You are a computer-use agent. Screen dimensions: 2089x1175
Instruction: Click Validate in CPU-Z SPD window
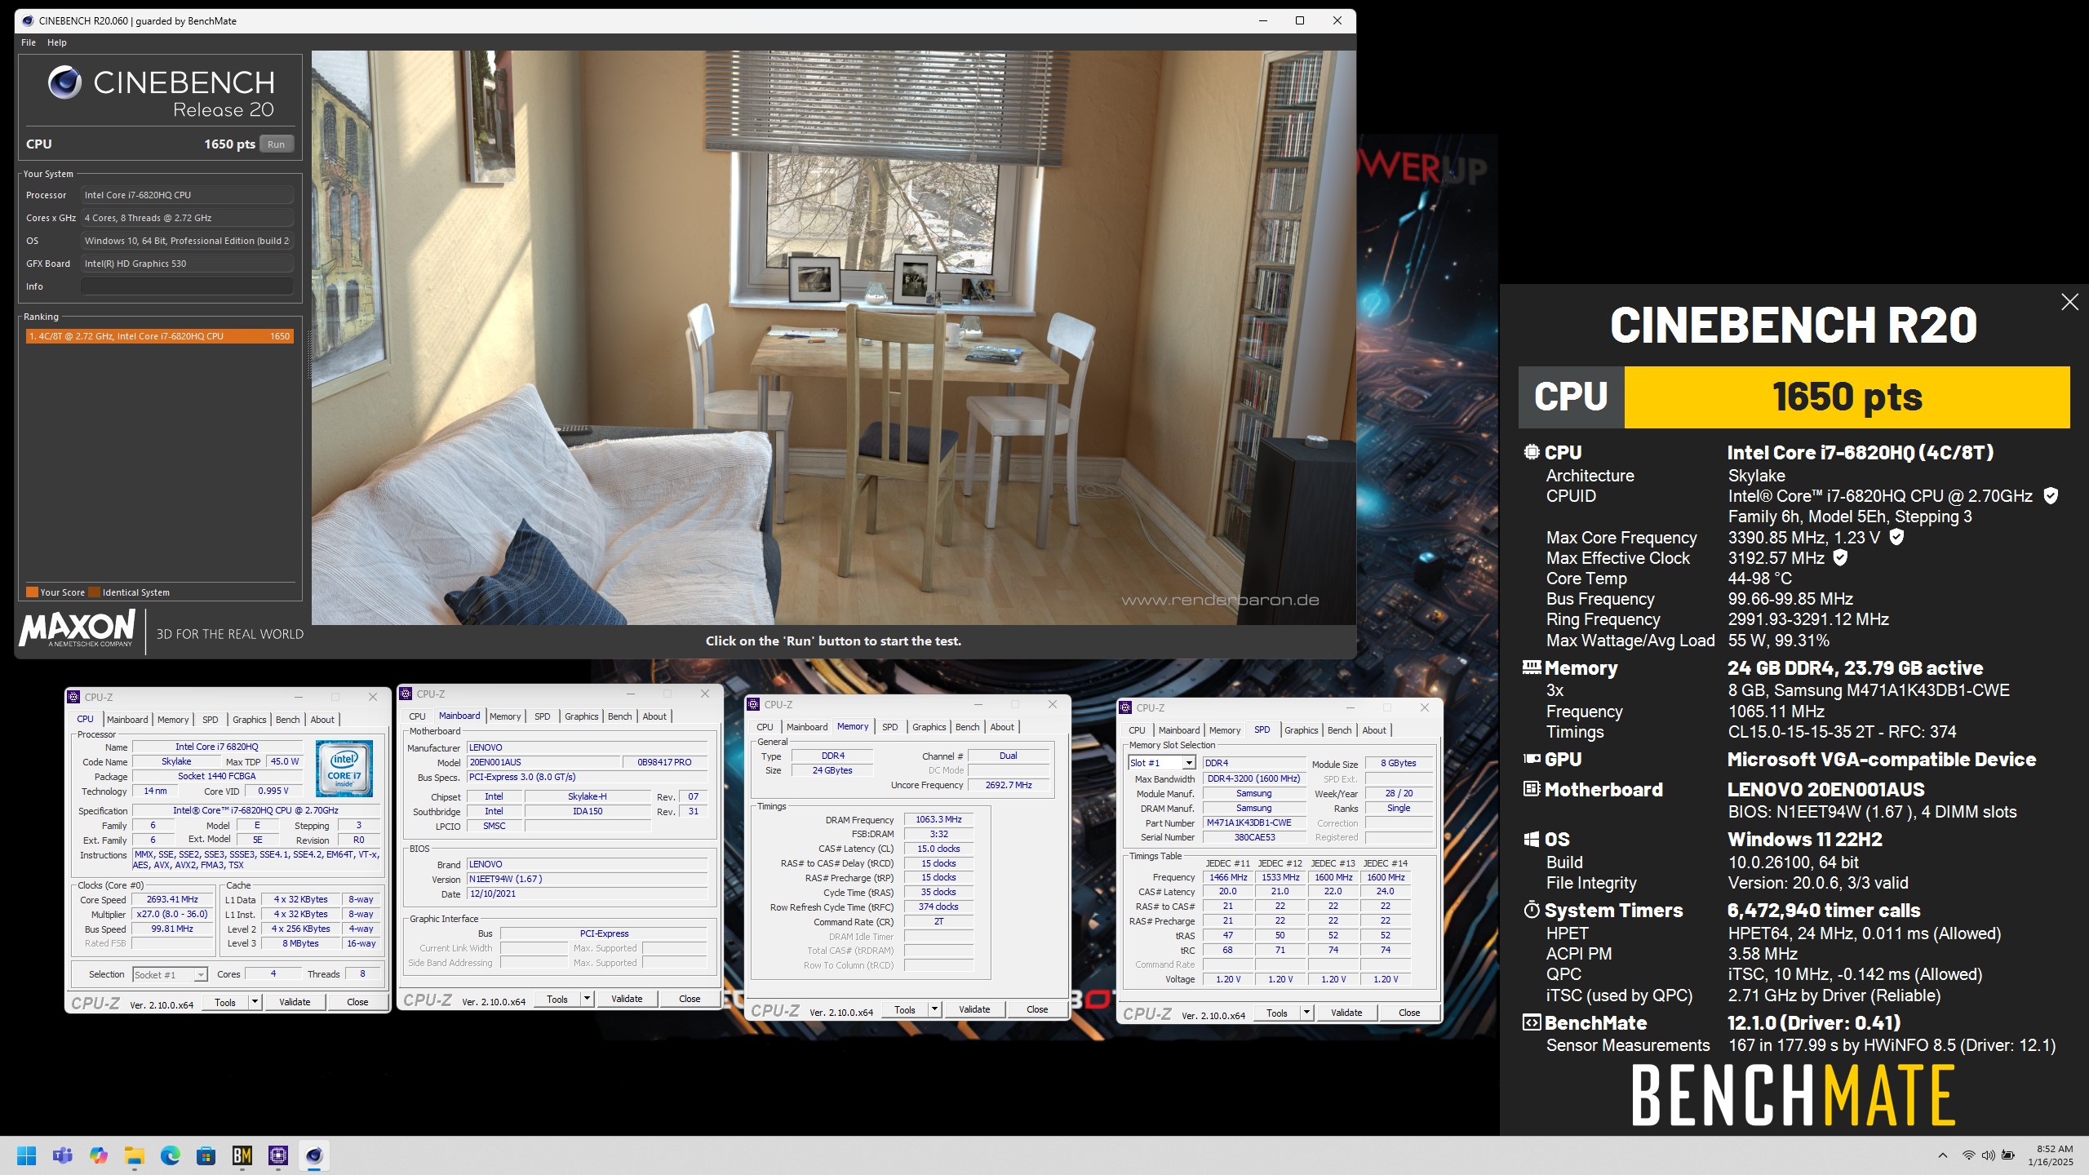coord(1346,1013)
